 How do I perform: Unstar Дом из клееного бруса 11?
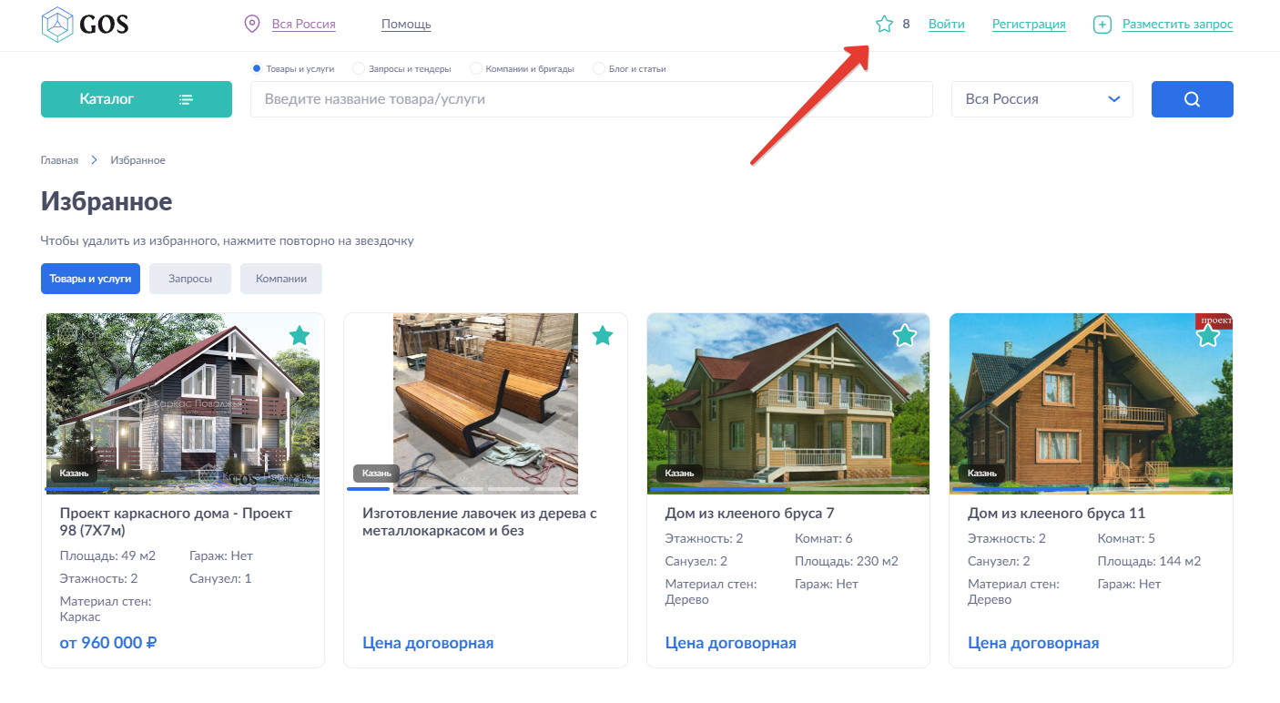point(1207,336)
